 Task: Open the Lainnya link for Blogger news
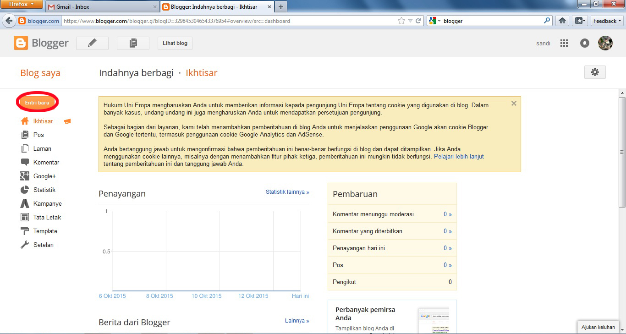tap(297, 321)
